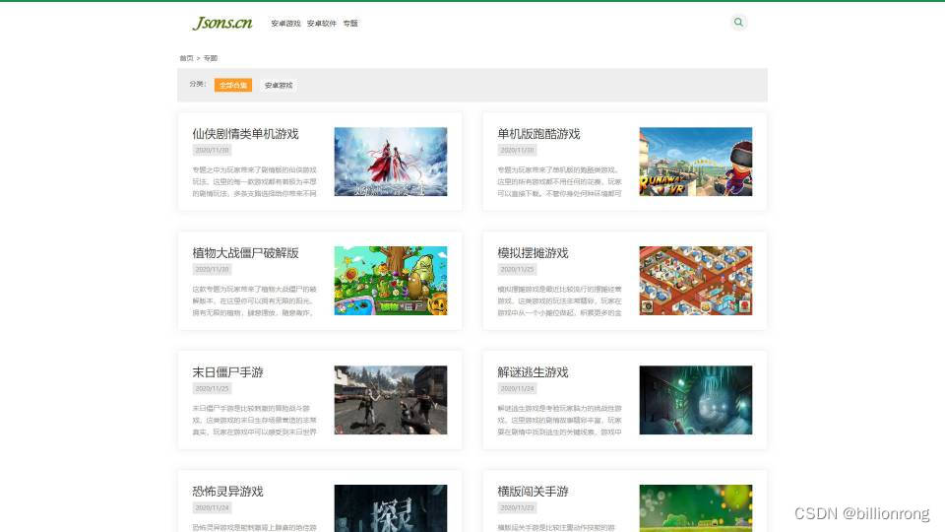Click the date under 单机版跑酷游戏
945x532 pixels.
tap(517, 150)
